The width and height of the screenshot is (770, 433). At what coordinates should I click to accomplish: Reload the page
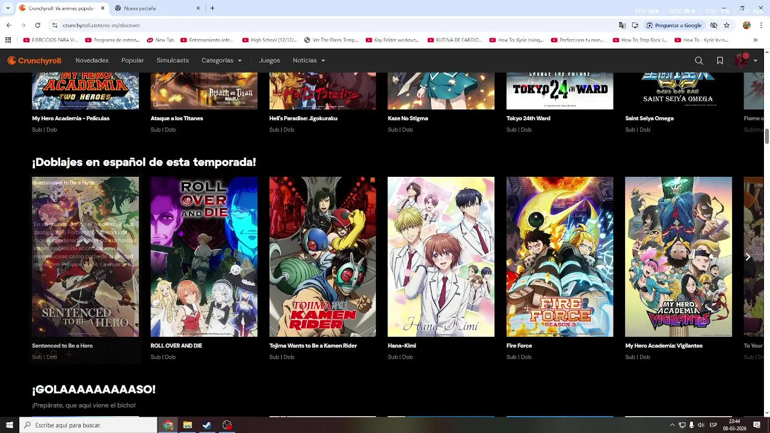click(x=37, y=25)
